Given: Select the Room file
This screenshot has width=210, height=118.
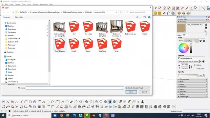Looking at the screenshot, I should click(x=88, y=45).
